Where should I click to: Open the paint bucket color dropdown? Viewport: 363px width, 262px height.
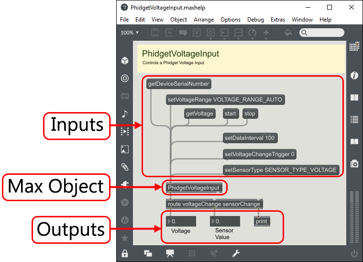click(x=288, y=33)
